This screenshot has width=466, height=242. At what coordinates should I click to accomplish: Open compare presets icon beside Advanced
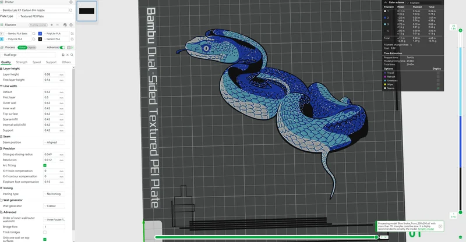click(x=70, y=48)
